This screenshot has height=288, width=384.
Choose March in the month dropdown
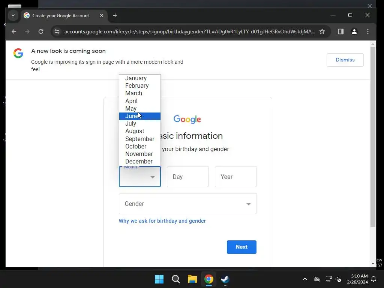point(139,93)
